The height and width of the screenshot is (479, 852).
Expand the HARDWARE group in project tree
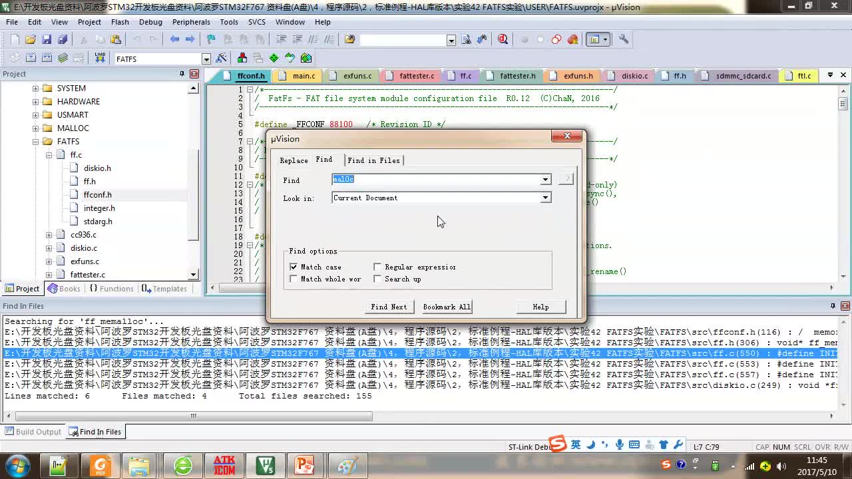(x=35, y=101)
